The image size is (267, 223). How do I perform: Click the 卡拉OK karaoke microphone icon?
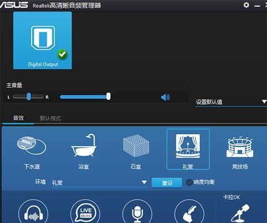point(240,213)
